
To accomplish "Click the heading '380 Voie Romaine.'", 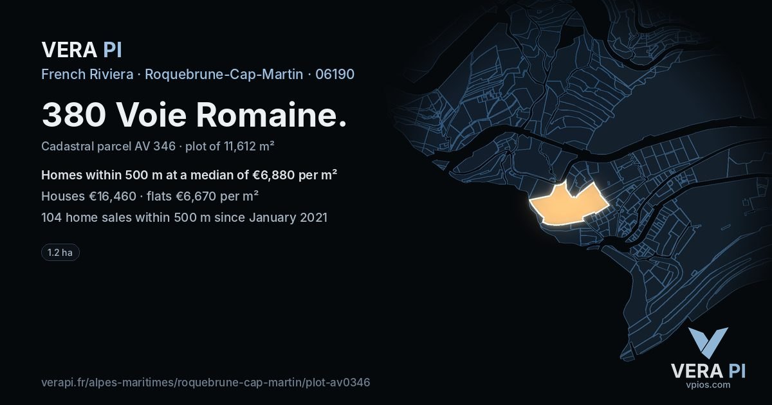I will point(194,114).
